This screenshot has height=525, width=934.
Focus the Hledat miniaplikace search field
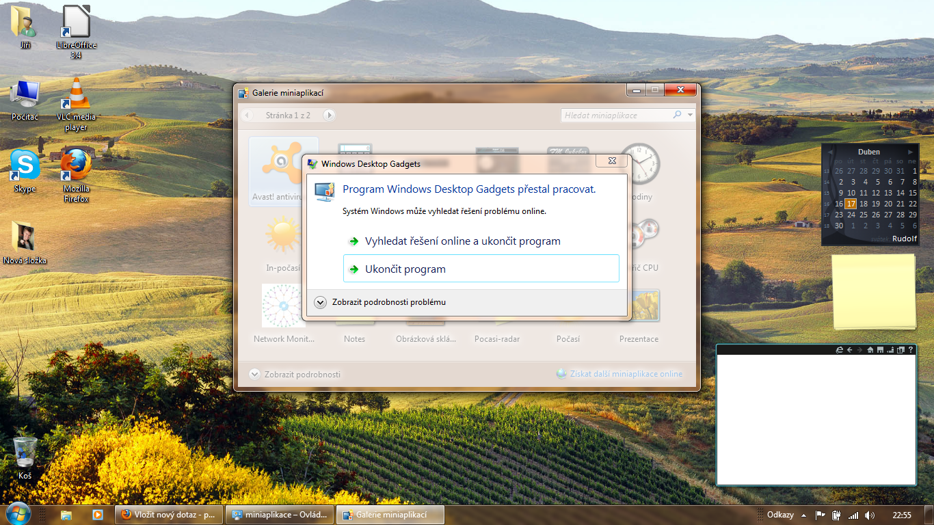click(615, 116)
